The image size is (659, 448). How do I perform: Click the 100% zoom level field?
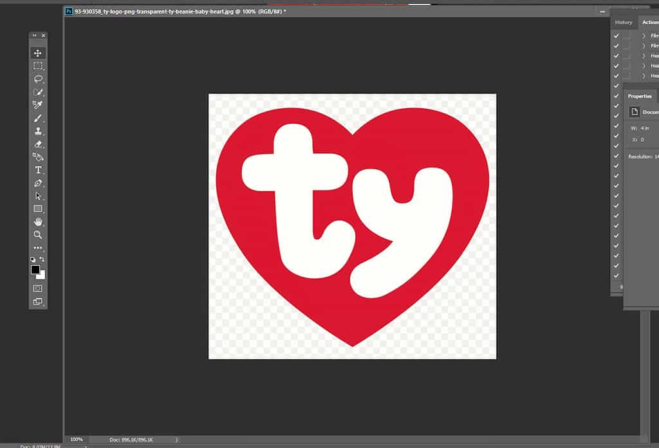77,440
